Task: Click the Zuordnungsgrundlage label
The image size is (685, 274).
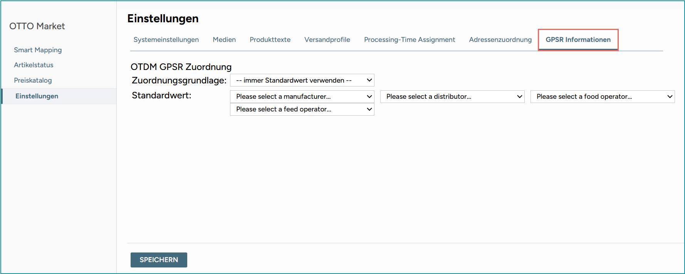Action: (x=179, y=80)
